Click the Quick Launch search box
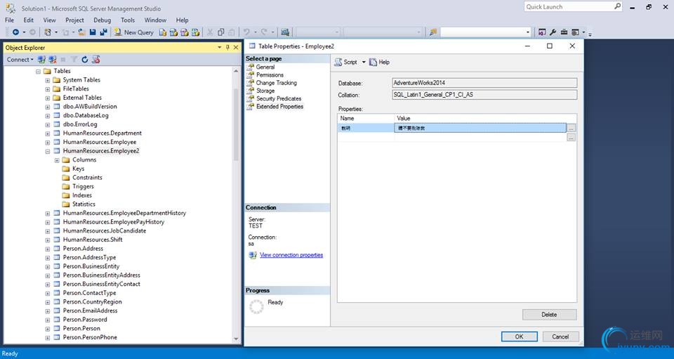The image size is (674, 359). click(x=569, y=6)
